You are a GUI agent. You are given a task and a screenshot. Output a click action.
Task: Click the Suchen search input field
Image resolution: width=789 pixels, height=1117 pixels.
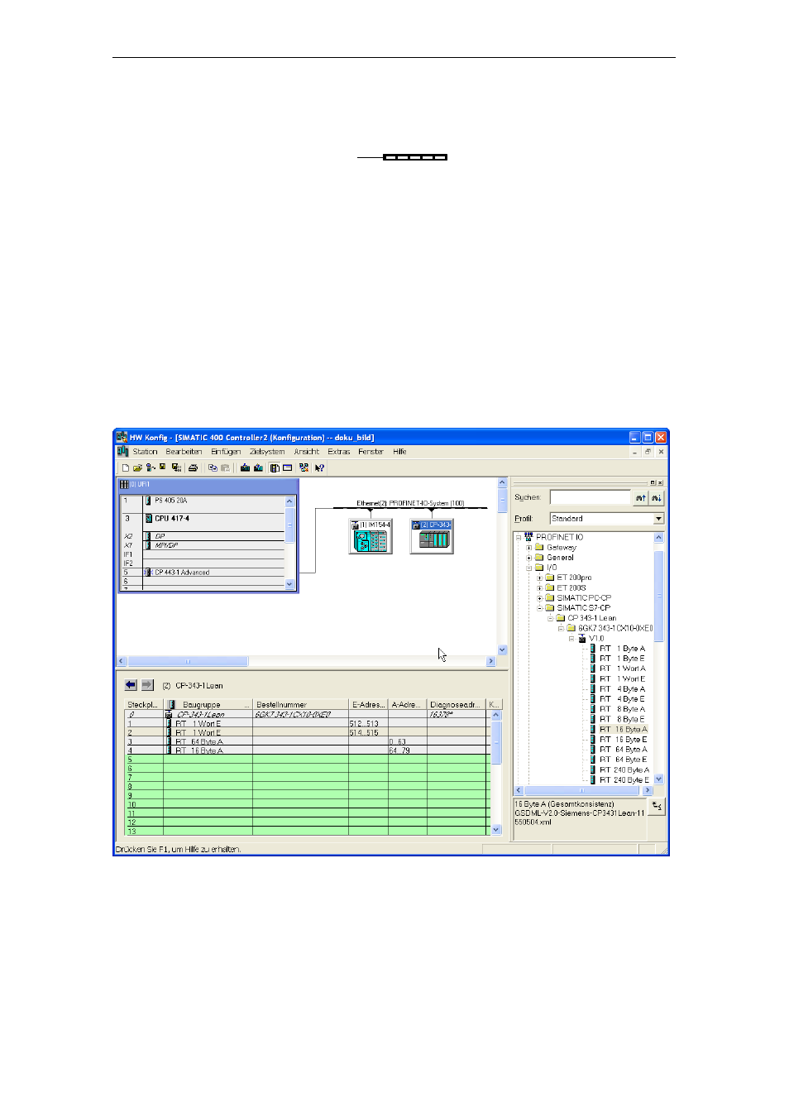(x=591, y=497)
